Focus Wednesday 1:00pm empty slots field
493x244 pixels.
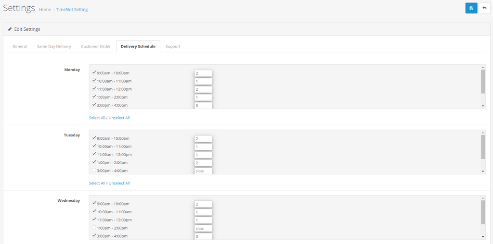[203, 229]
